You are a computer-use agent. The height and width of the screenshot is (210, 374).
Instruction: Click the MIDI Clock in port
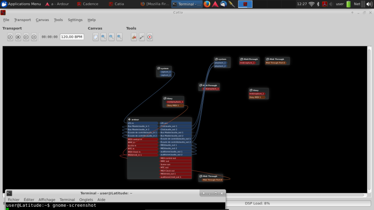click(x=143, y=152)
